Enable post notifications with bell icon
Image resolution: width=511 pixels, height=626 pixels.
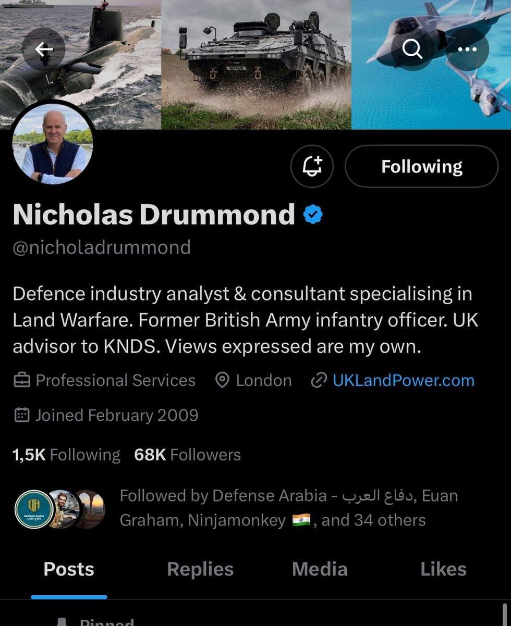pyautogui.click(x=312, y=166)
